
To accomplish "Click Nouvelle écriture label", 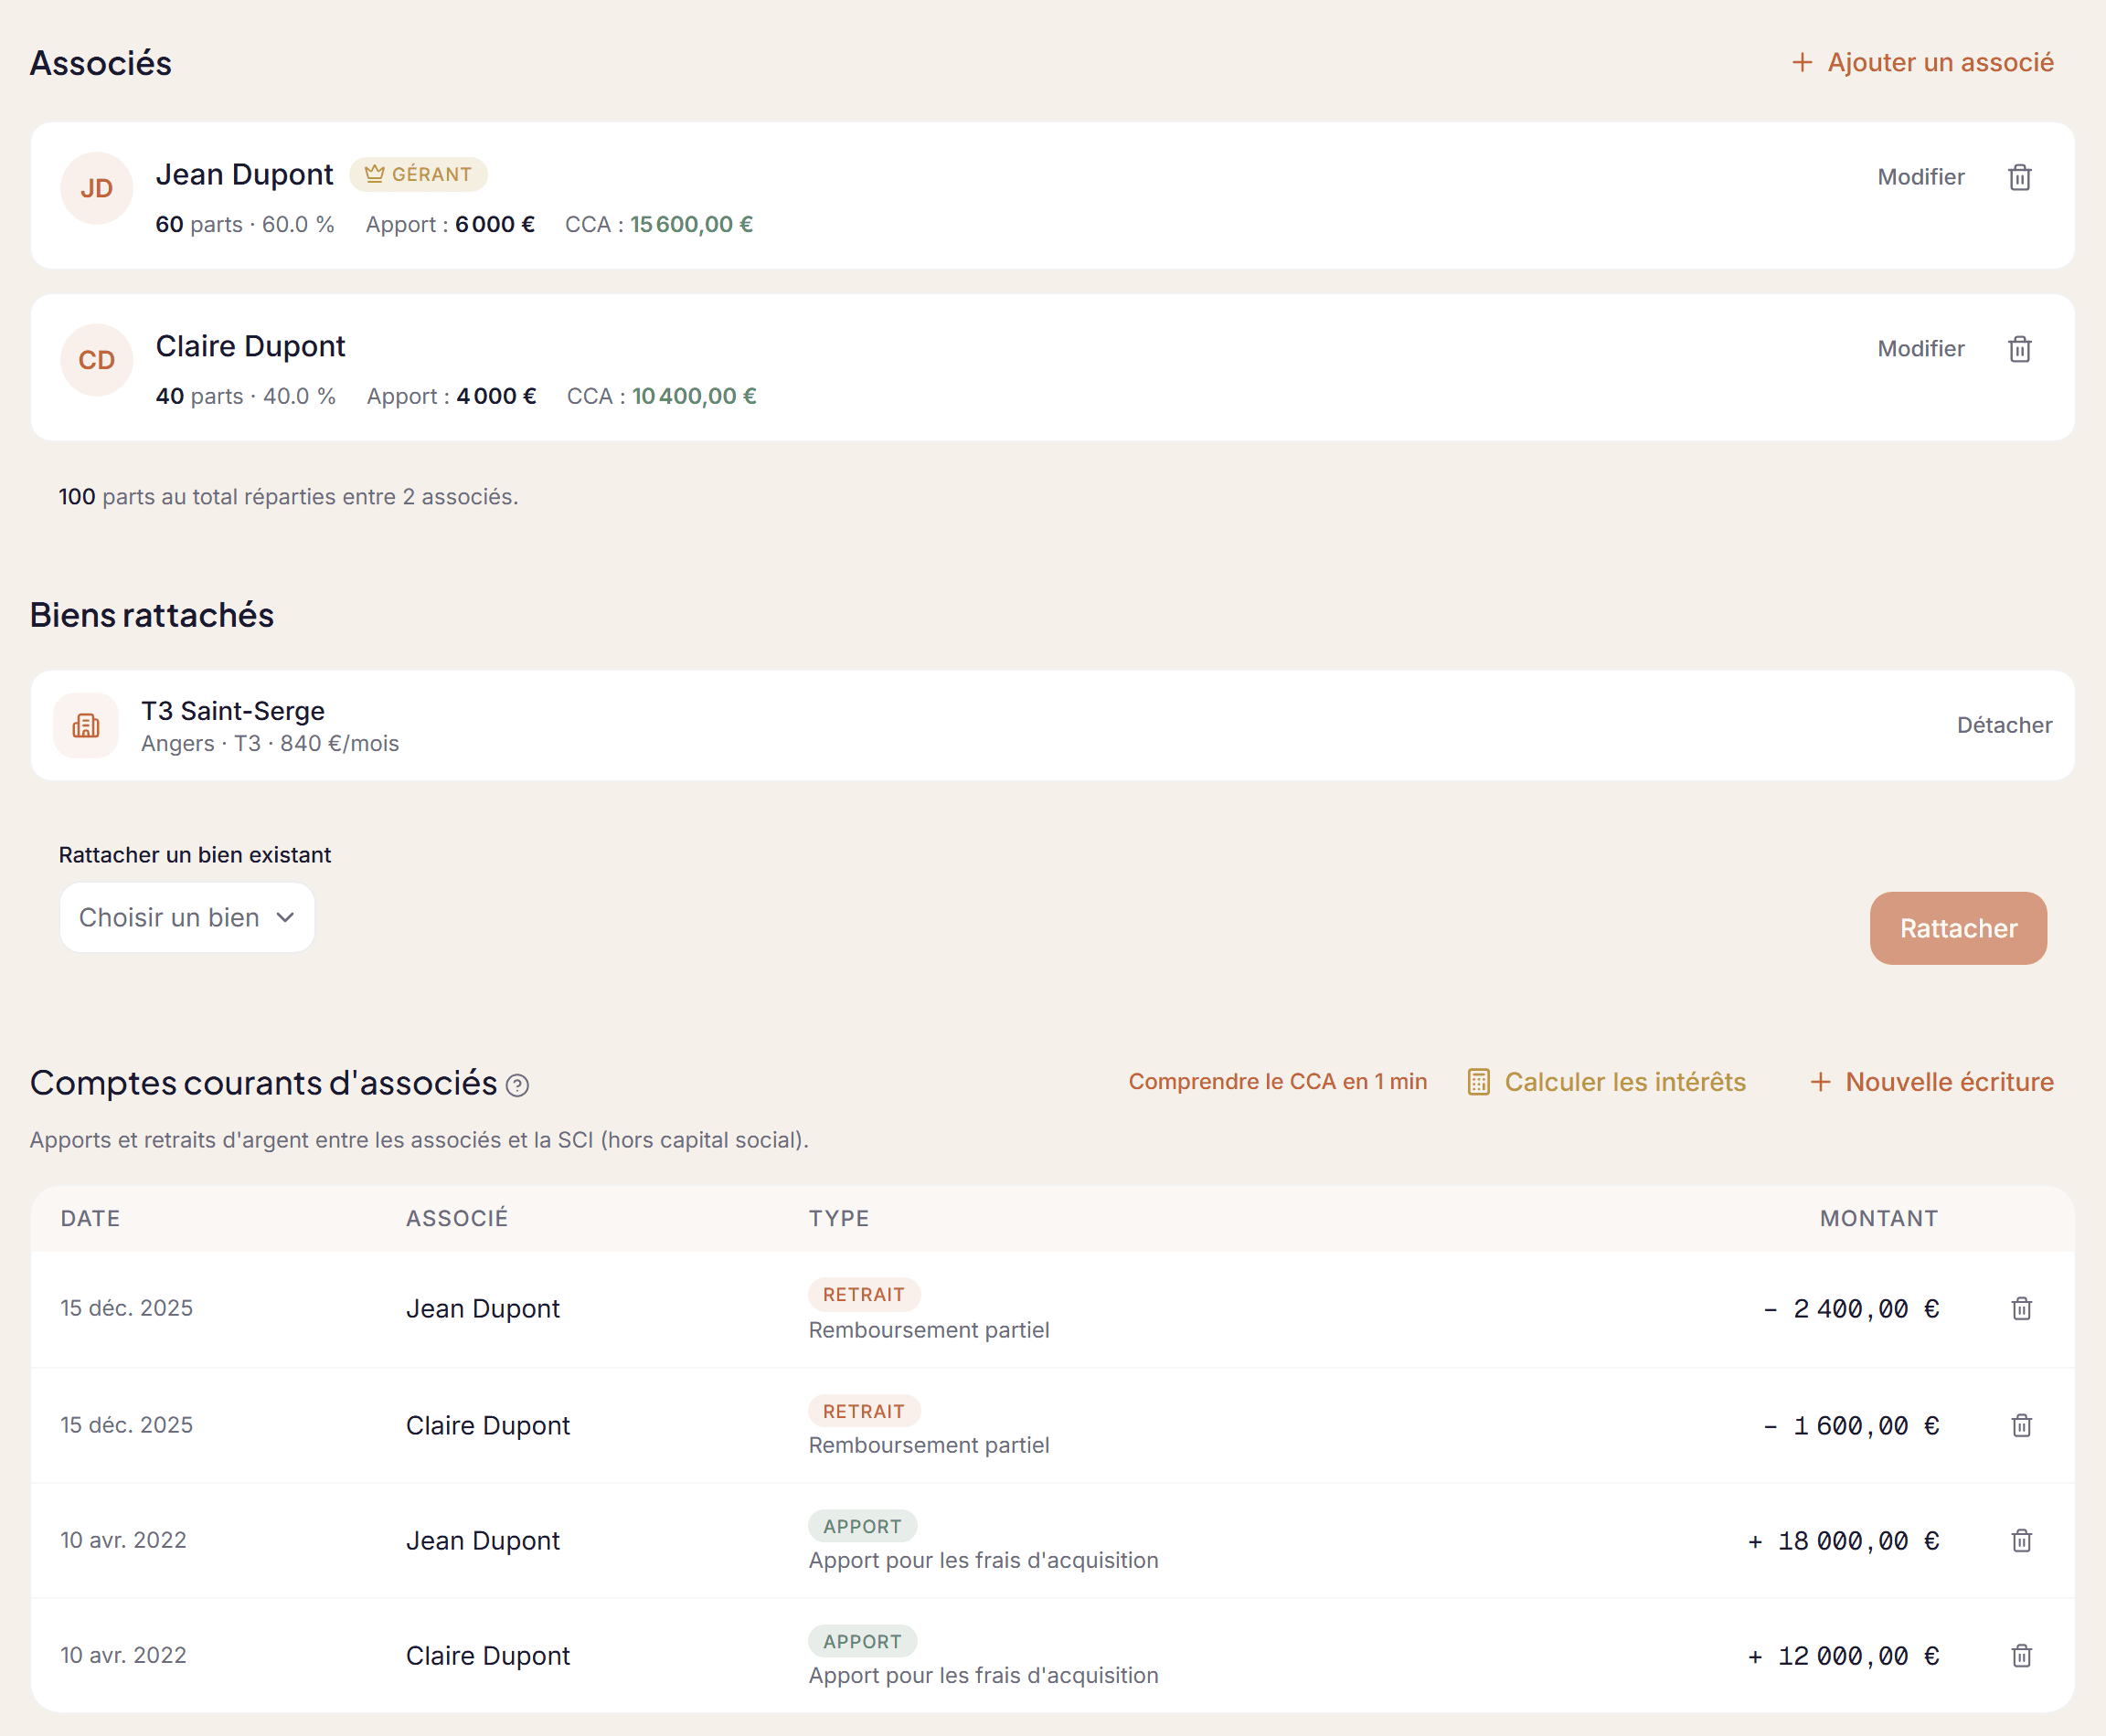I will pyautogui.click(x=1949, y=1082).
